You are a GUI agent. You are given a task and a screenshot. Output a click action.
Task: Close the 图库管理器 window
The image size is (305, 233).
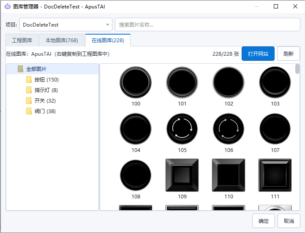tap(295, 6)
